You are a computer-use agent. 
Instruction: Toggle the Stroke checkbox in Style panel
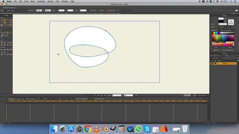[212, 22]
